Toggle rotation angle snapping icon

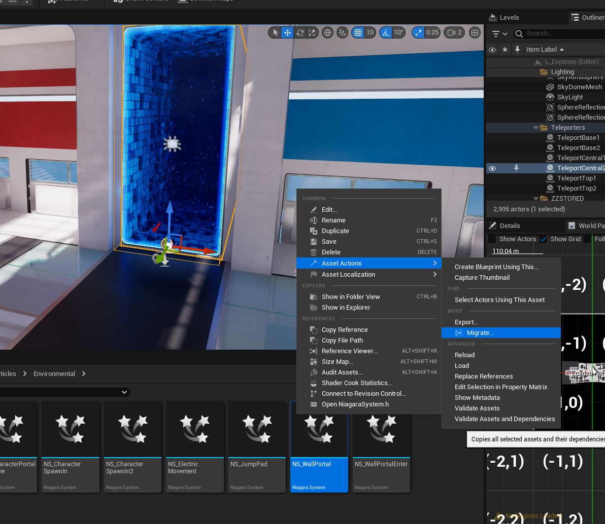(386, 32)
